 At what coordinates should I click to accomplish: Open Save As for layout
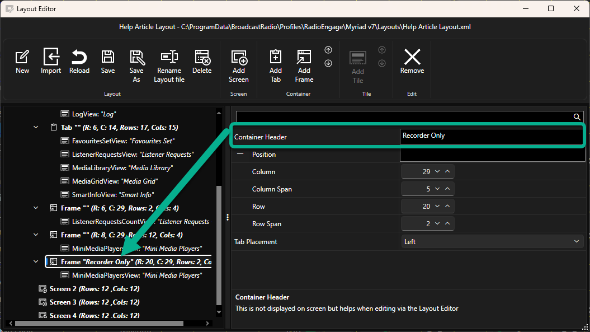pyautogui.click(x=136, y=66)
